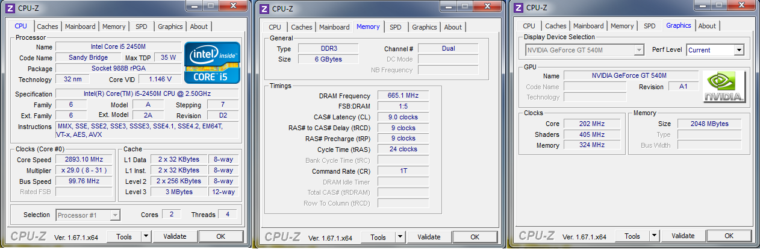The image size is (760, 249).
Task: Click the Name field Intel Core i5 2450M
Action: [118, 46]
